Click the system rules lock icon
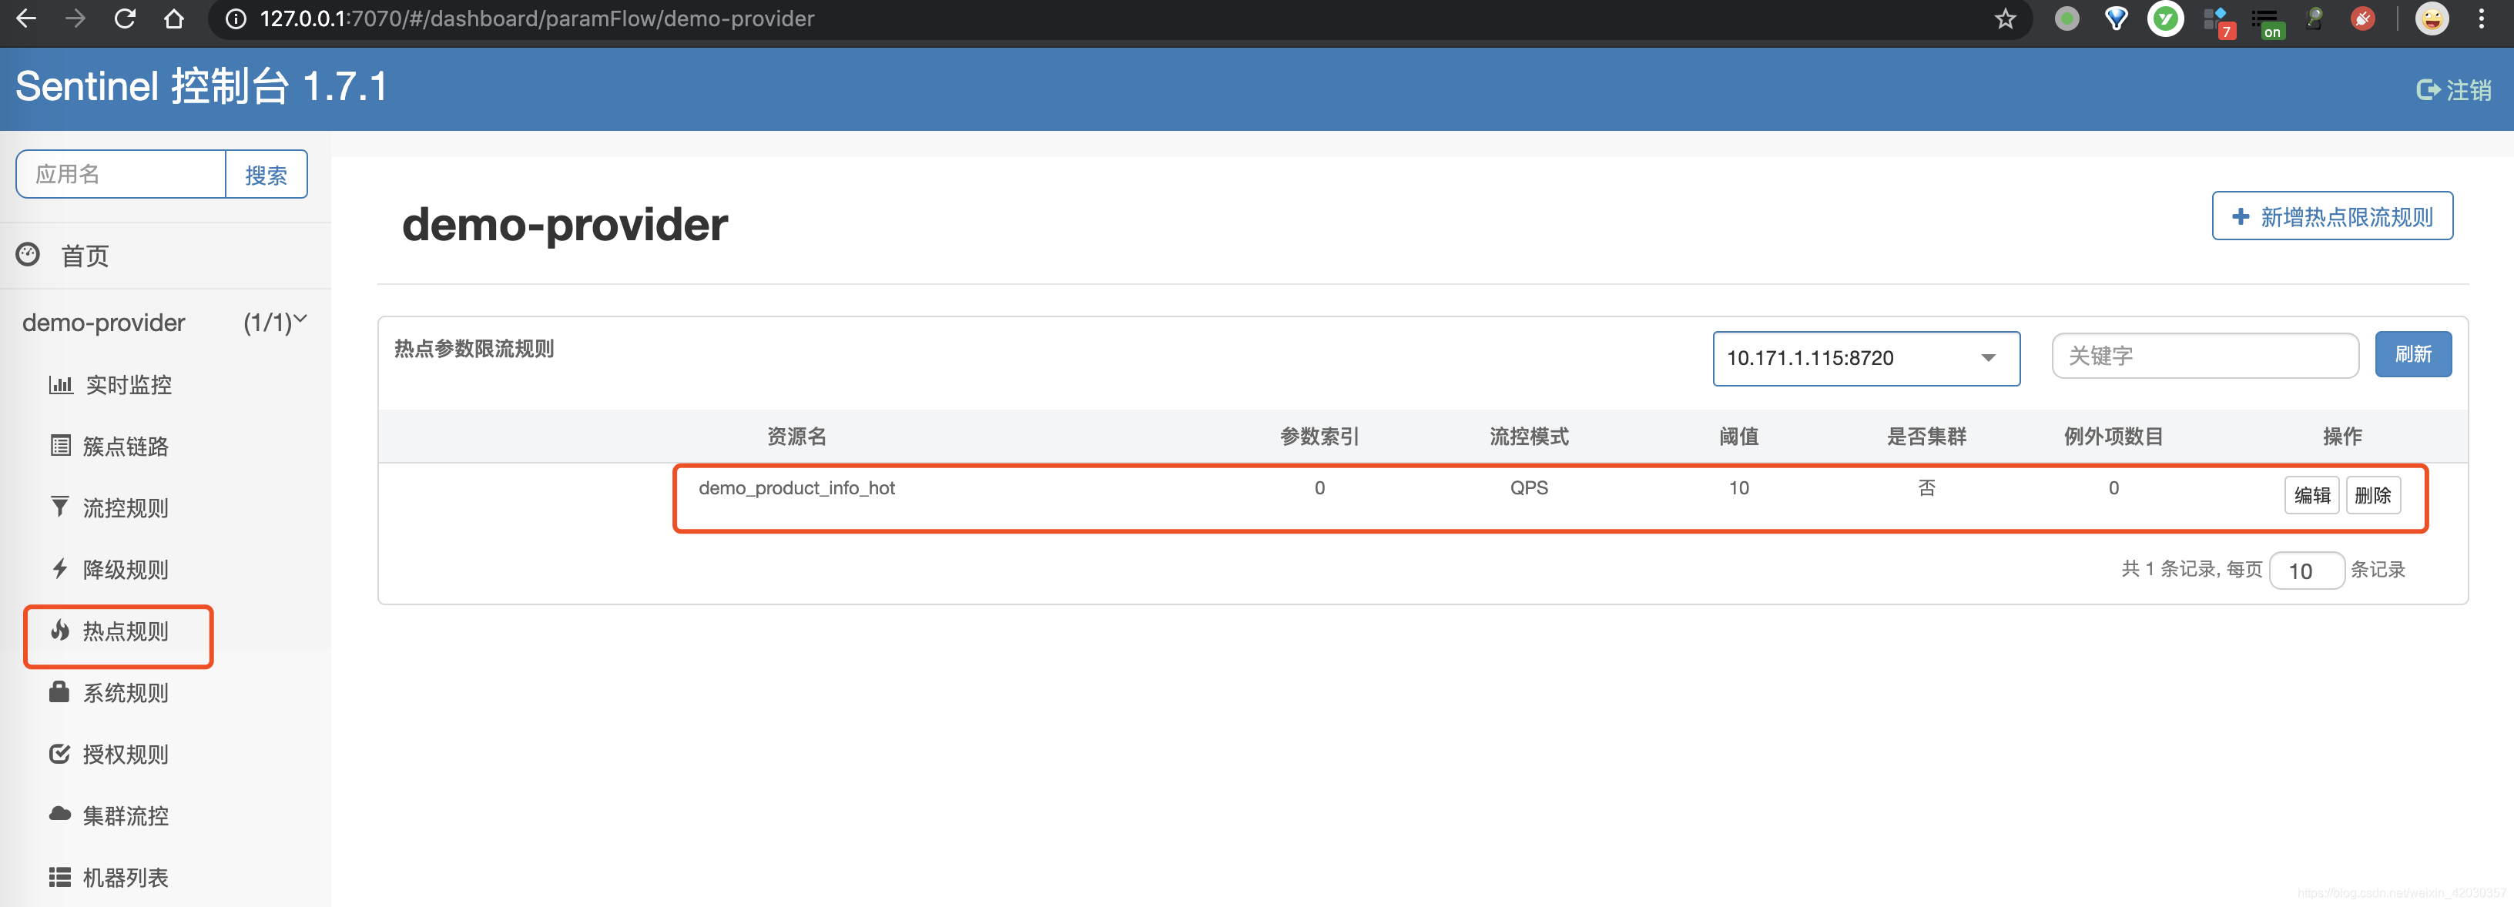2514x907 pixels. coord(59,691)
